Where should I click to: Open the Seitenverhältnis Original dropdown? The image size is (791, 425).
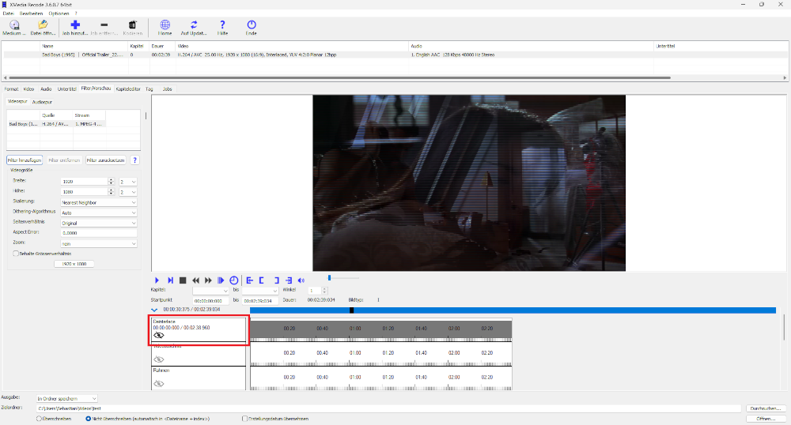pyautogui.click(x=98, y=223)
